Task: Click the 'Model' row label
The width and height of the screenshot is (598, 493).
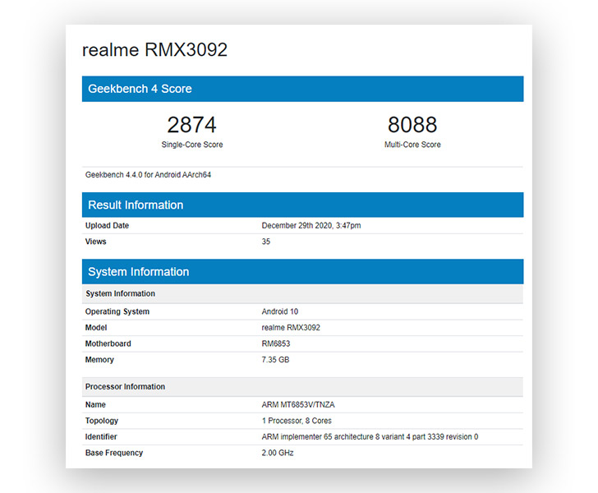Action: tap(96, 327)
